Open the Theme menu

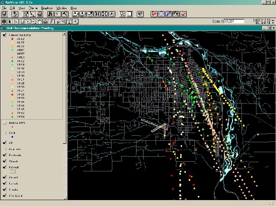click(33, 8)
